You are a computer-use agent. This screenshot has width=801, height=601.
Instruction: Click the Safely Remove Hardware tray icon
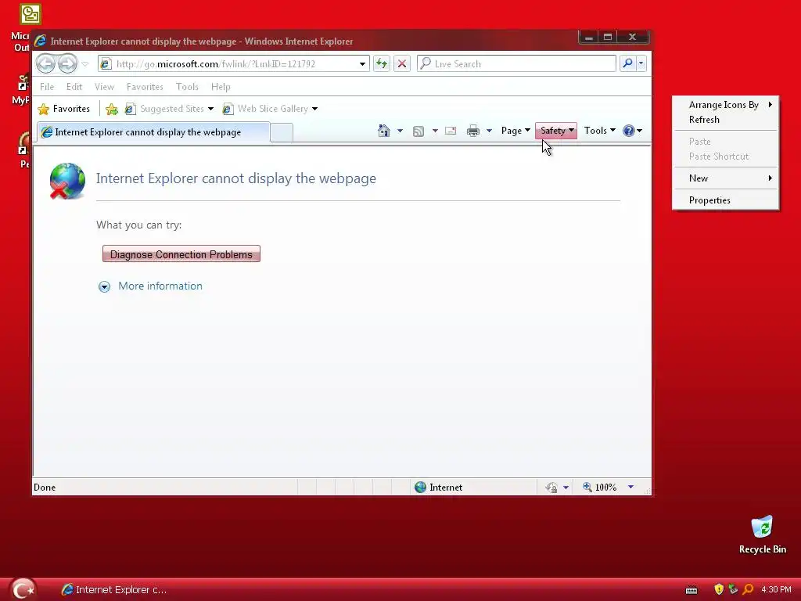pos(733,589)
